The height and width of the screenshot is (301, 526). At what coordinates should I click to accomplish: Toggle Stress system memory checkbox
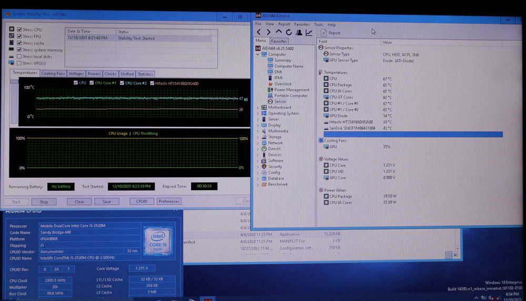pos(19,49)
